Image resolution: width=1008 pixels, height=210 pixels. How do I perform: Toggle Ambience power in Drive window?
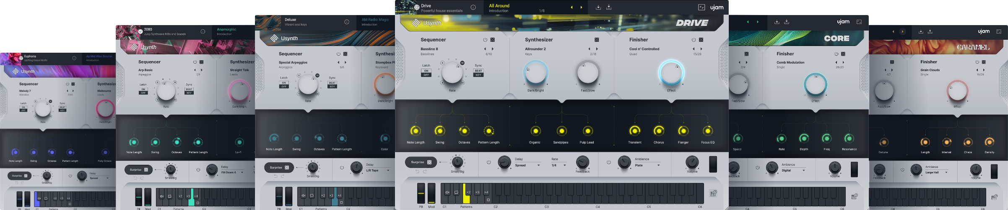pyautogui.click(x=609, y=162)
